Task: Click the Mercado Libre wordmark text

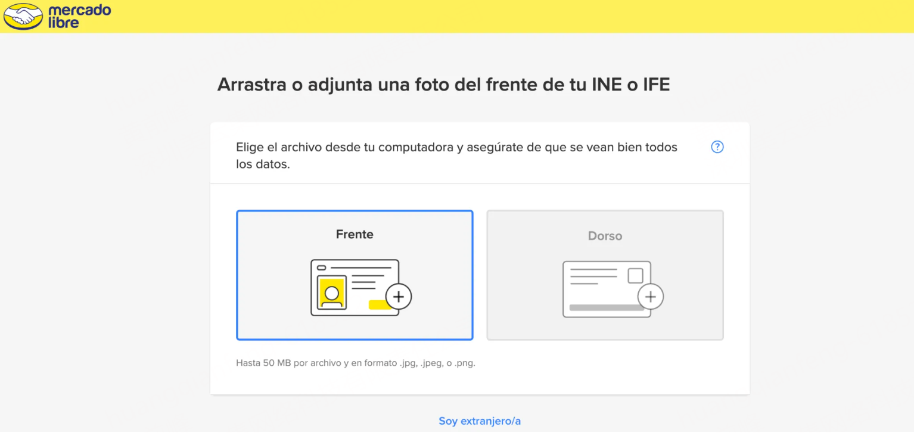Action: pyautogui.click(x=79, y=17)
